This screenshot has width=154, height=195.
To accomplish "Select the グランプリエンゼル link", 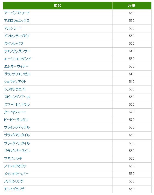I will pos(17,74).
